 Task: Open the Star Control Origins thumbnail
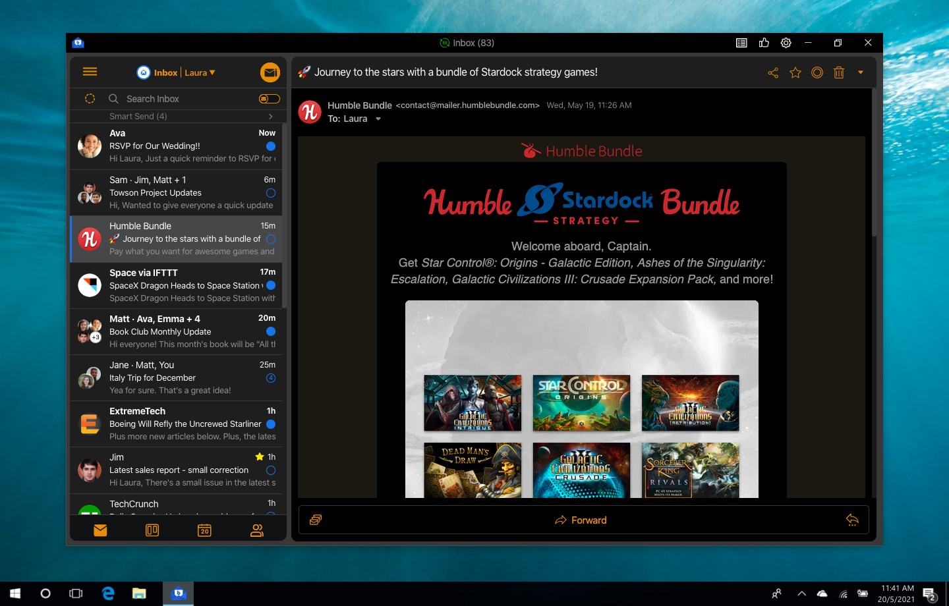581,403
